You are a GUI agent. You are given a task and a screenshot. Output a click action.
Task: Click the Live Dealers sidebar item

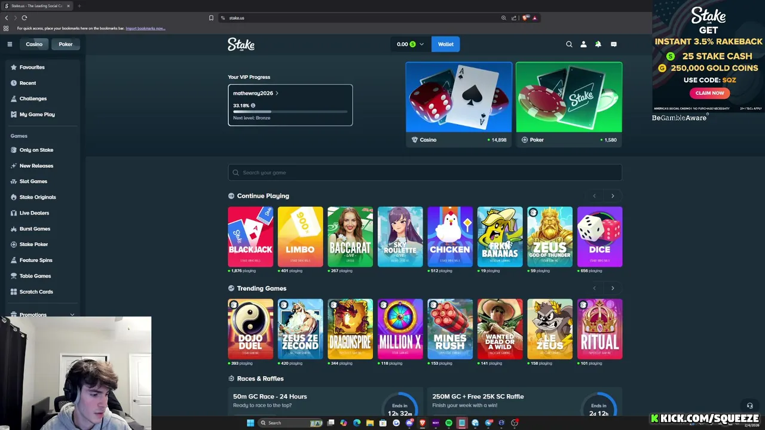coord(42,213)
